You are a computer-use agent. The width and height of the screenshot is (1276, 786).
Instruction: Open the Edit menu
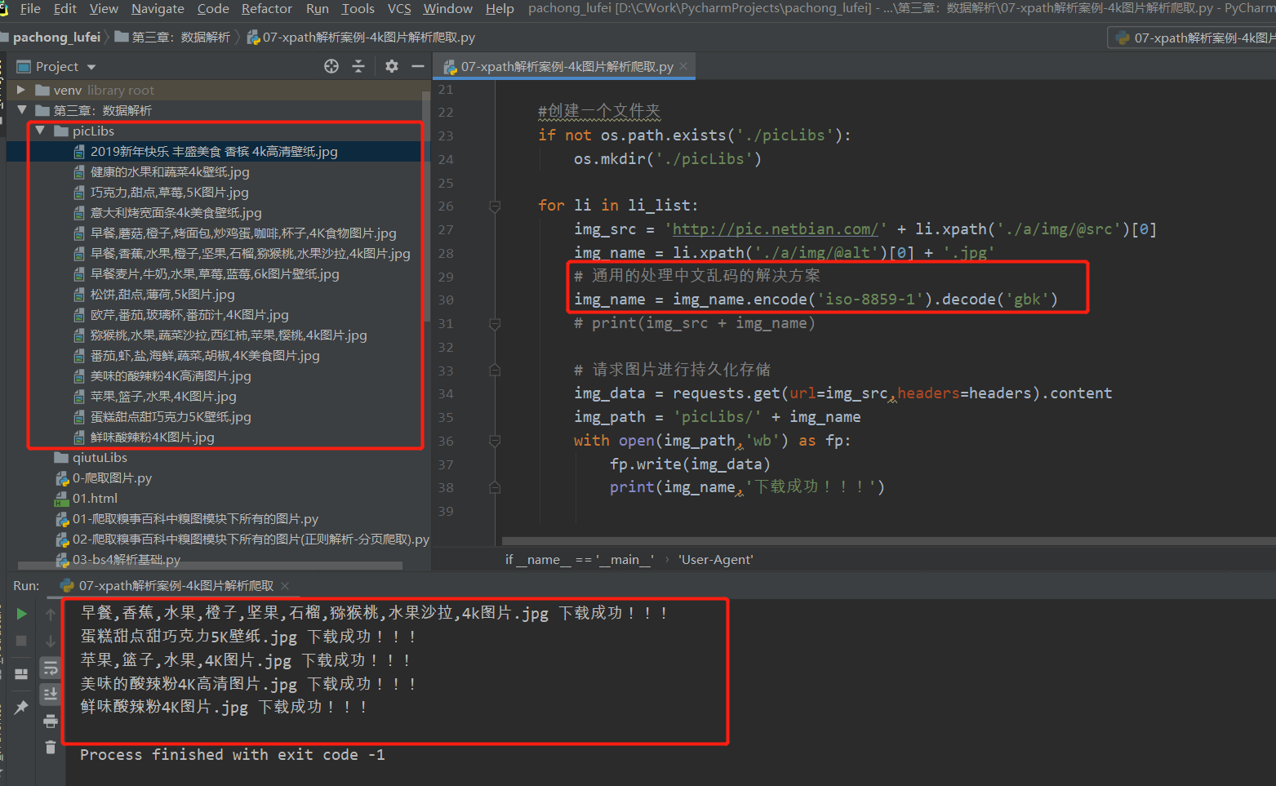[x=64, y=8]
